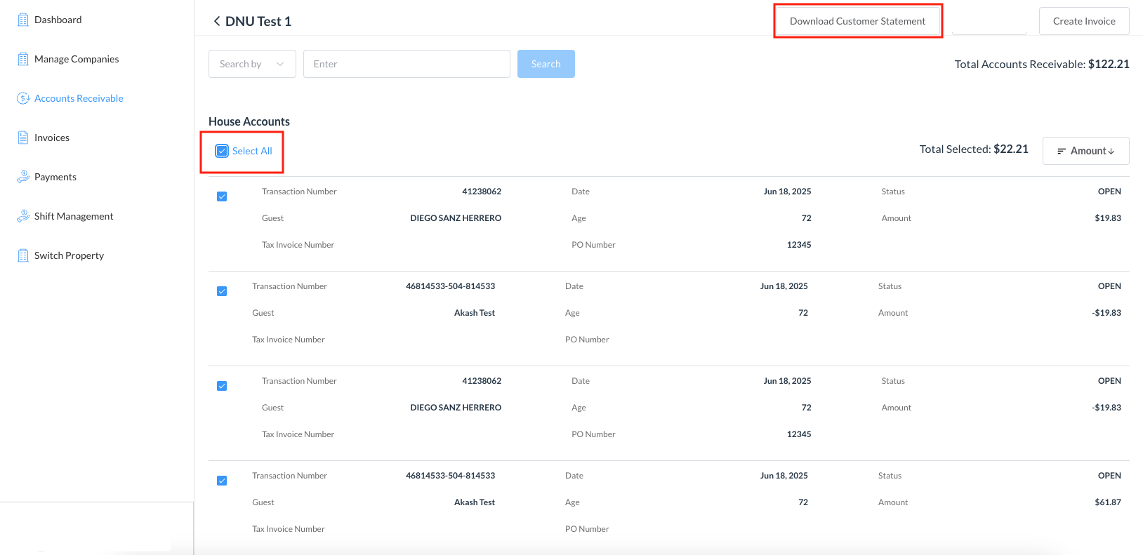This screenshot has width=1143, height=555.
Task: Uncheck the Select All checkbox
Action: 222,151
